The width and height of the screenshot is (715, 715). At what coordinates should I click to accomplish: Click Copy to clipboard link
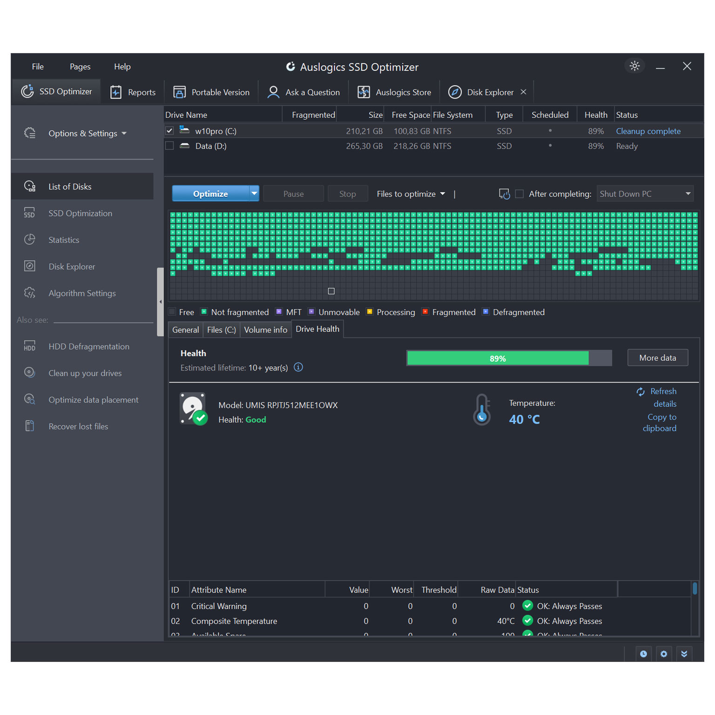tap(660, 423)
